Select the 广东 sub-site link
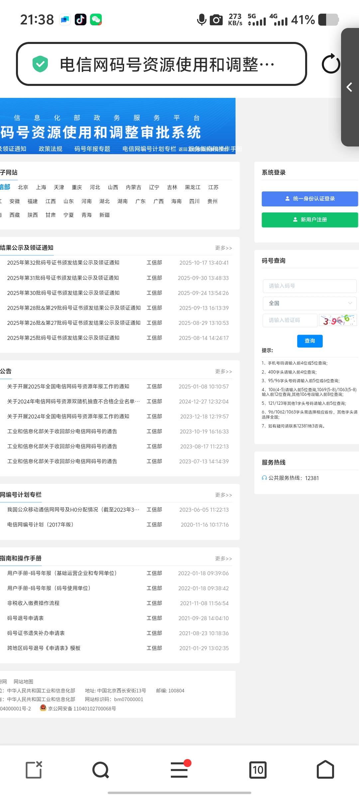The image size is (359, 795). click(141, 201)
